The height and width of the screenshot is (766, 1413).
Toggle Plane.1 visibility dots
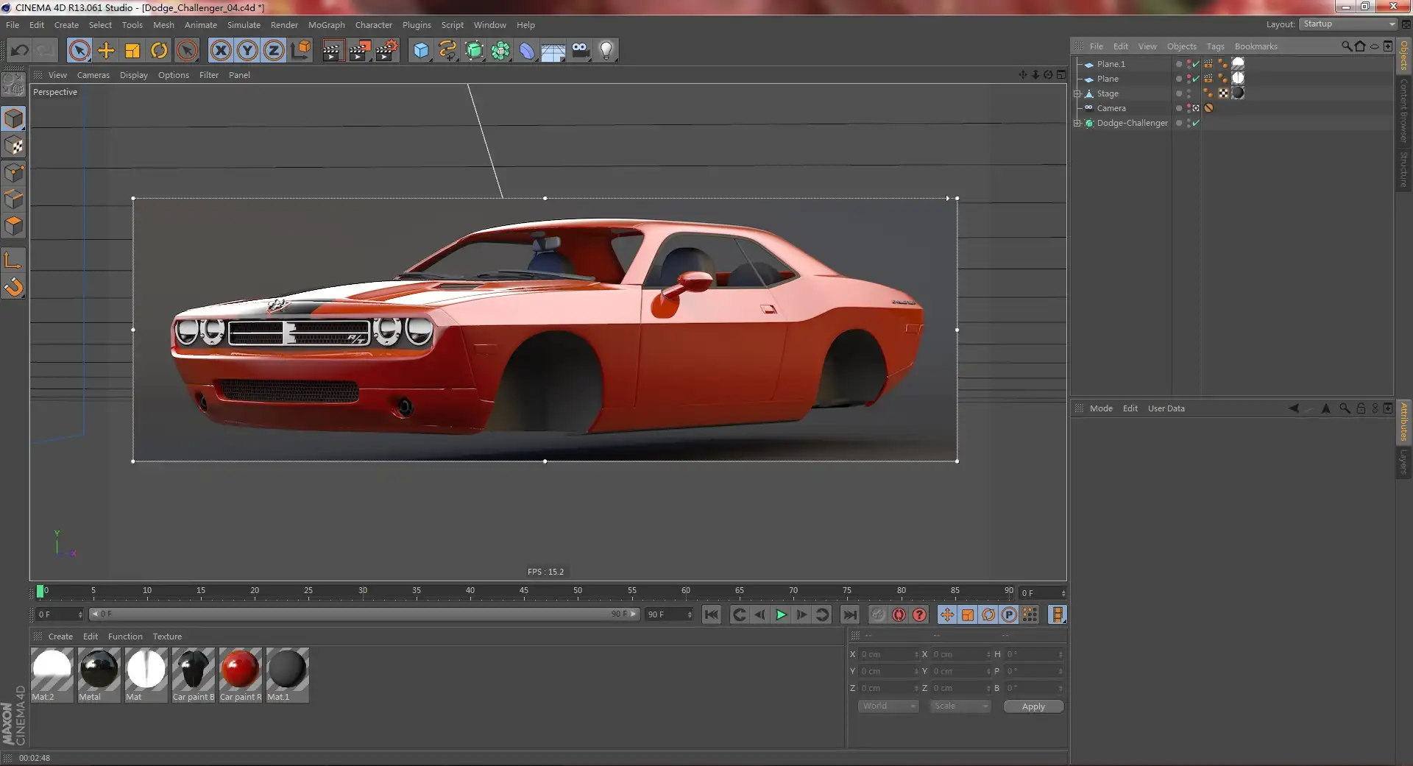click(x=1188, y=64)
